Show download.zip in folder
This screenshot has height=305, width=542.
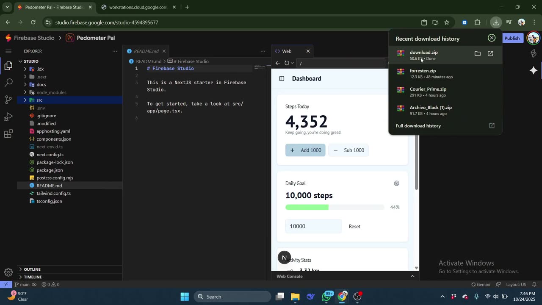(x=478, y=54)
